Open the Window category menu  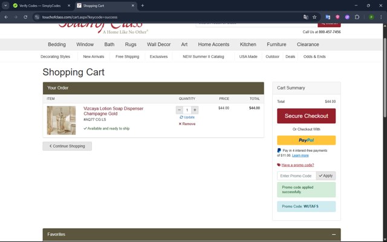pos(85,44)
